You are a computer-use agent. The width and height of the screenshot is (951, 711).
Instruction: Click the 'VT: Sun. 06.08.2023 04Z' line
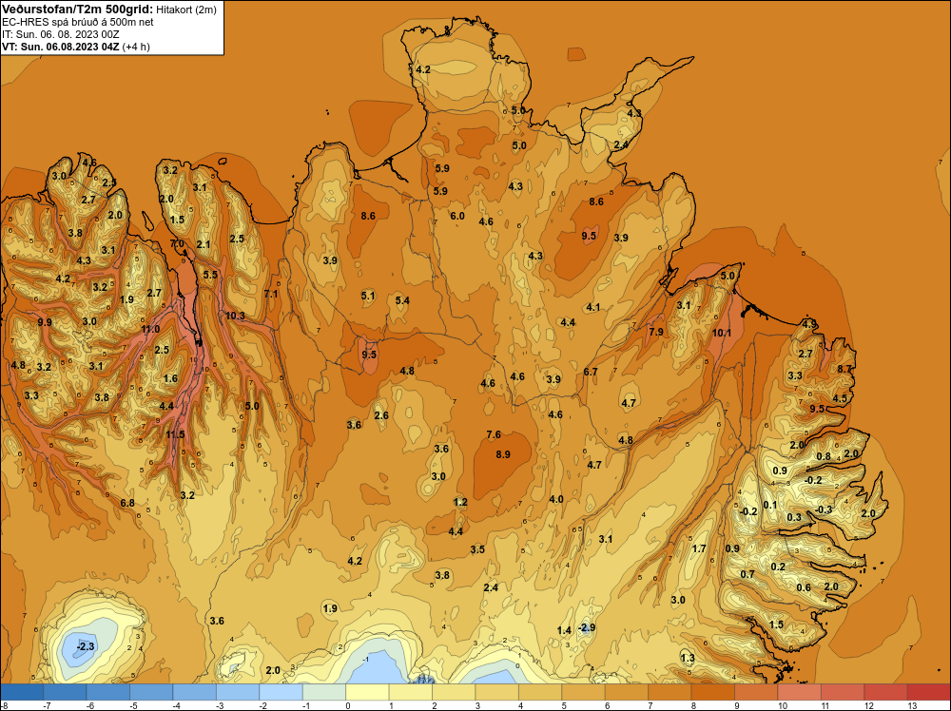pyautogui.click(x=61, y=47)
